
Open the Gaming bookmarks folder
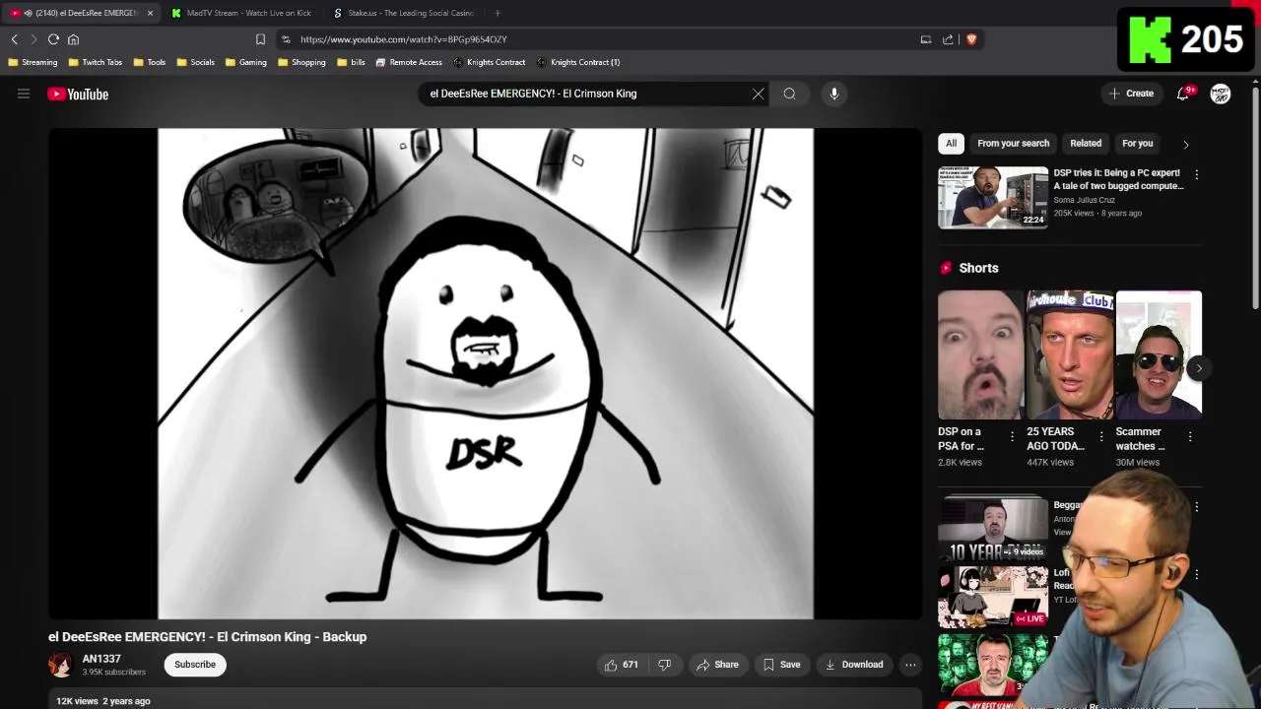click(246, 62)
